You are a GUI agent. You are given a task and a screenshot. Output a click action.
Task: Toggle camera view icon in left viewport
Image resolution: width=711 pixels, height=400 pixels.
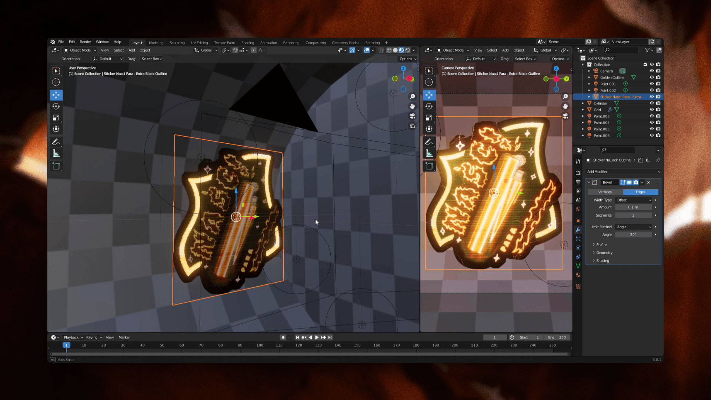click(x=412, y=116)
